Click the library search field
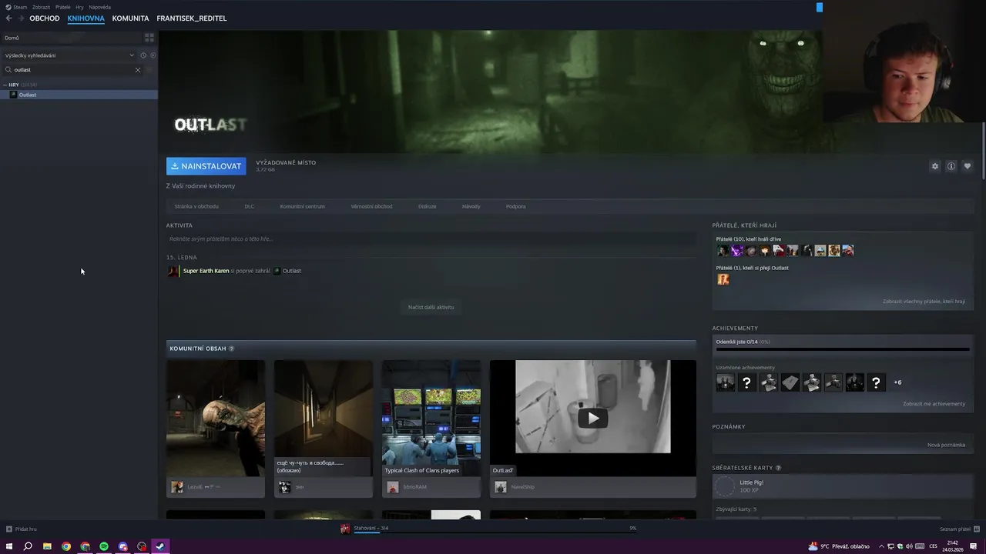The height and width of the screenshot is (554, 986). (x=72, y=70)
